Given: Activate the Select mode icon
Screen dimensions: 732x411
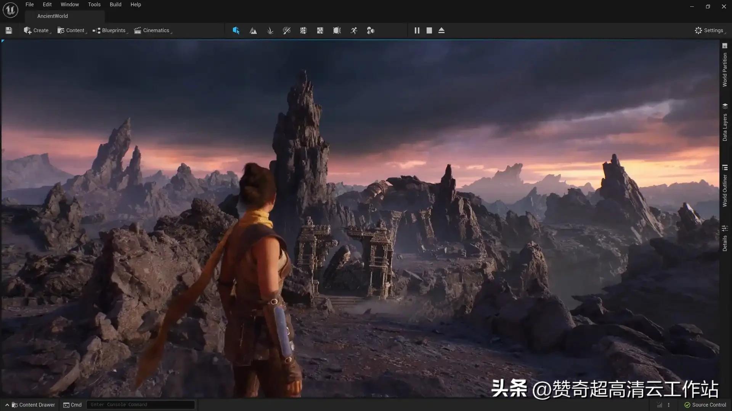Looking at the screenshot, I should [236, 30].
